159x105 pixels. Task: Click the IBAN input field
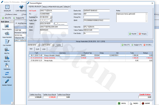point(97,20)
